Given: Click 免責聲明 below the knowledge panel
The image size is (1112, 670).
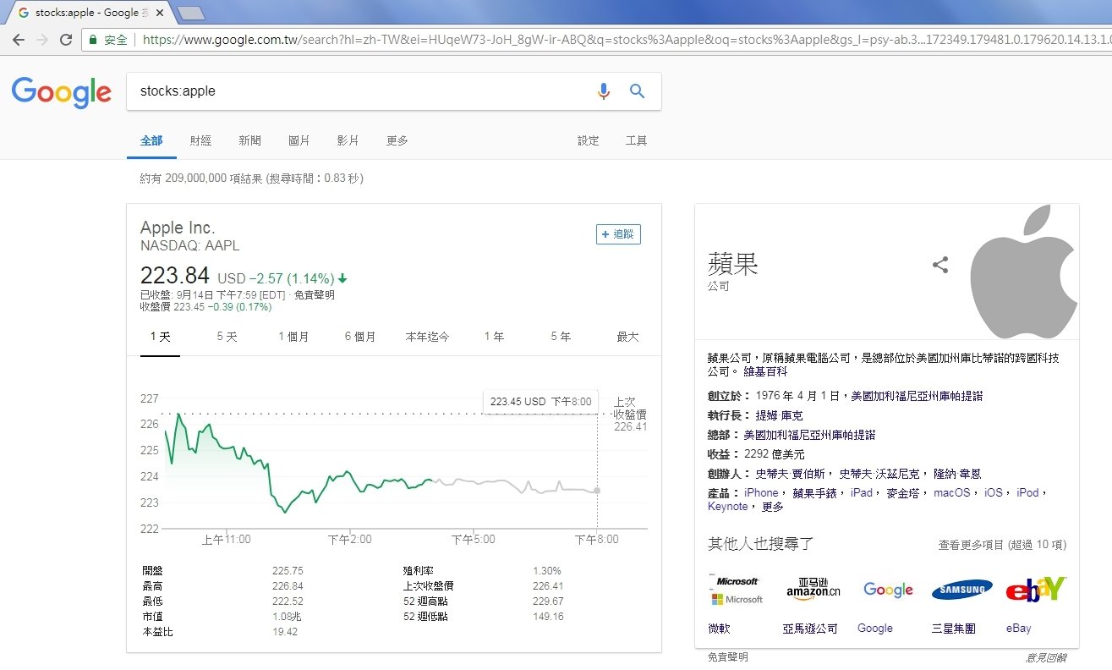Looking at the screenshot, I should pos(728,657).
